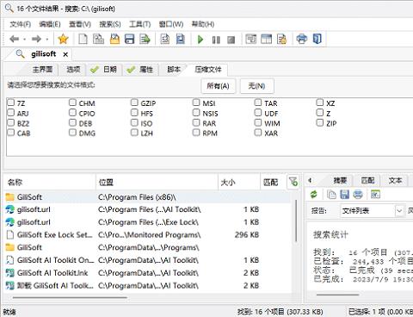The width and height of the screenshot is (413, 317).
Task: Enable the RAR checkbox
Action: 196,122
